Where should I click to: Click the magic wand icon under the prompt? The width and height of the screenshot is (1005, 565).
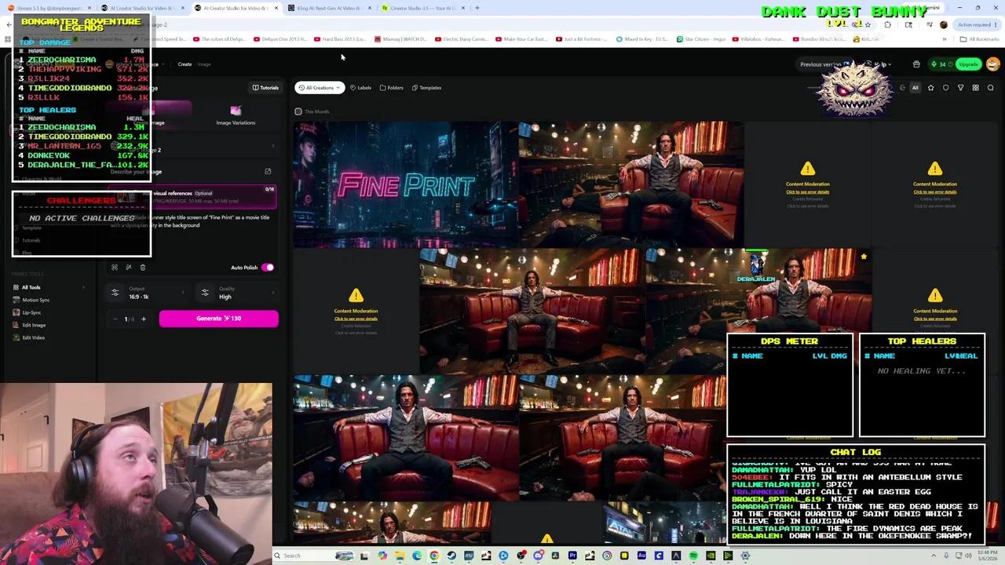[x=128, y=268]
